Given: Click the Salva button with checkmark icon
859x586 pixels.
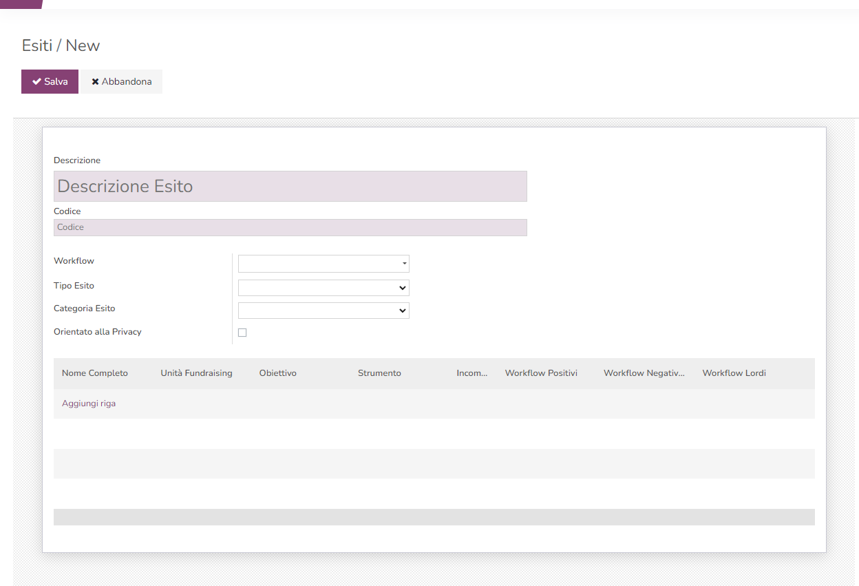Looking at the screenshot, I should 50,81.
